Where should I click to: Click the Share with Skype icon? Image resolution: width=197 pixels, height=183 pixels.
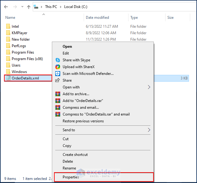[57, 60]
